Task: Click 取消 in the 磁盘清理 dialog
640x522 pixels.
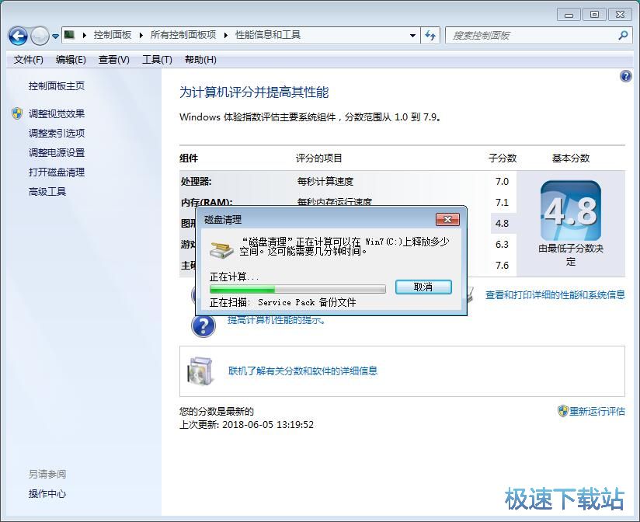Action: click(x=423, y=287)
